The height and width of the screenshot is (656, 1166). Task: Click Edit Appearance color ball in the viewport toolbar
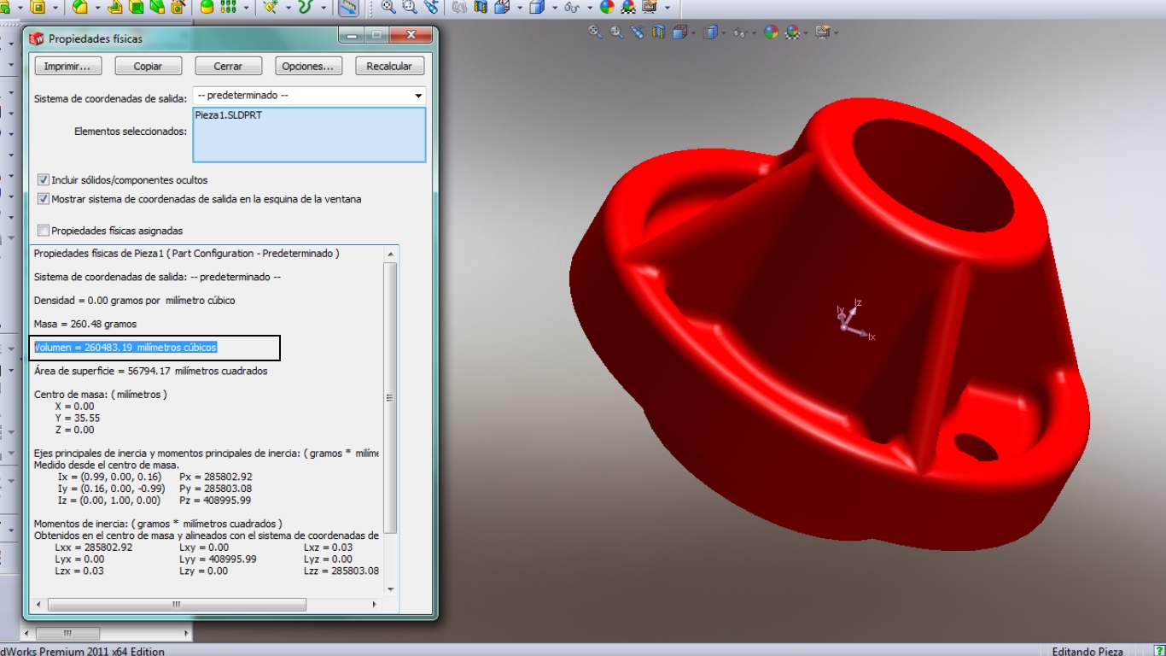pos(771,32)
